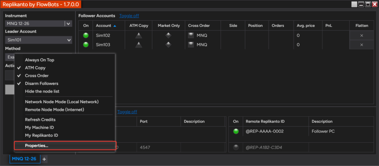Screen dimensions: 379x166
Task: Click the Remote Replikanto ID column header
Action: [276, 121]
